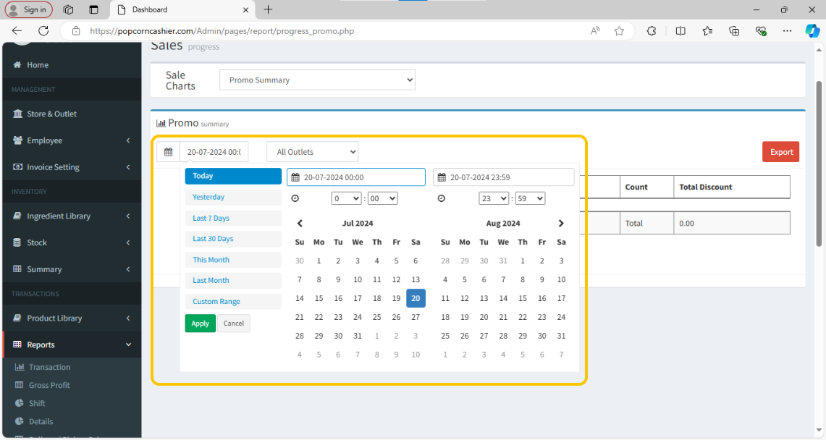Open the Copilot sidebar icon

point(812,31)
